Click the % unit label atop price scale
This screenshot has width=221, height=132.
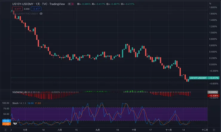[210, 4]
